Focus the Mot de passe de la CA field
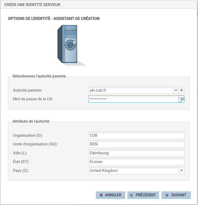Image resolution: width=198 pixels, height=205 pixels. (133, 99)
